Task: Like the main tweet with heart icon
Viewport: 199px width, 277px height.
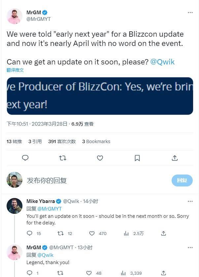Action: pyautogui.click(x=100, y=158)
